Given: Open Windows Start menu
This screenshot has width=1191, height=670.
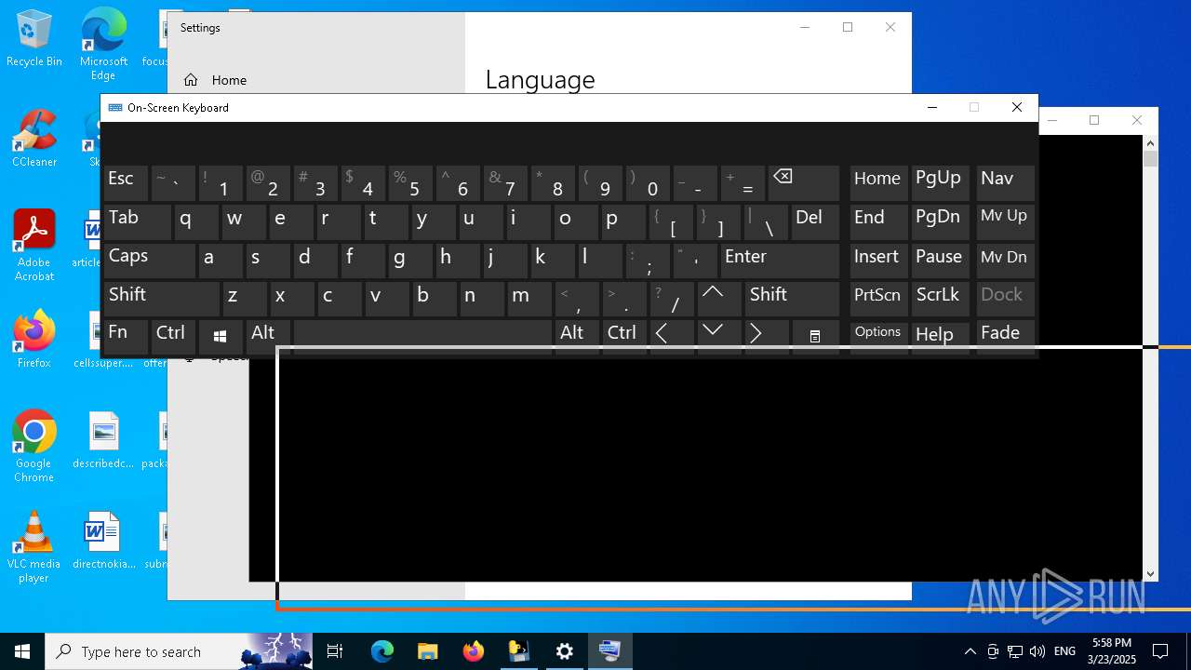Looking at the screenshot, I should pyautogui.click(x=22, y=651).
